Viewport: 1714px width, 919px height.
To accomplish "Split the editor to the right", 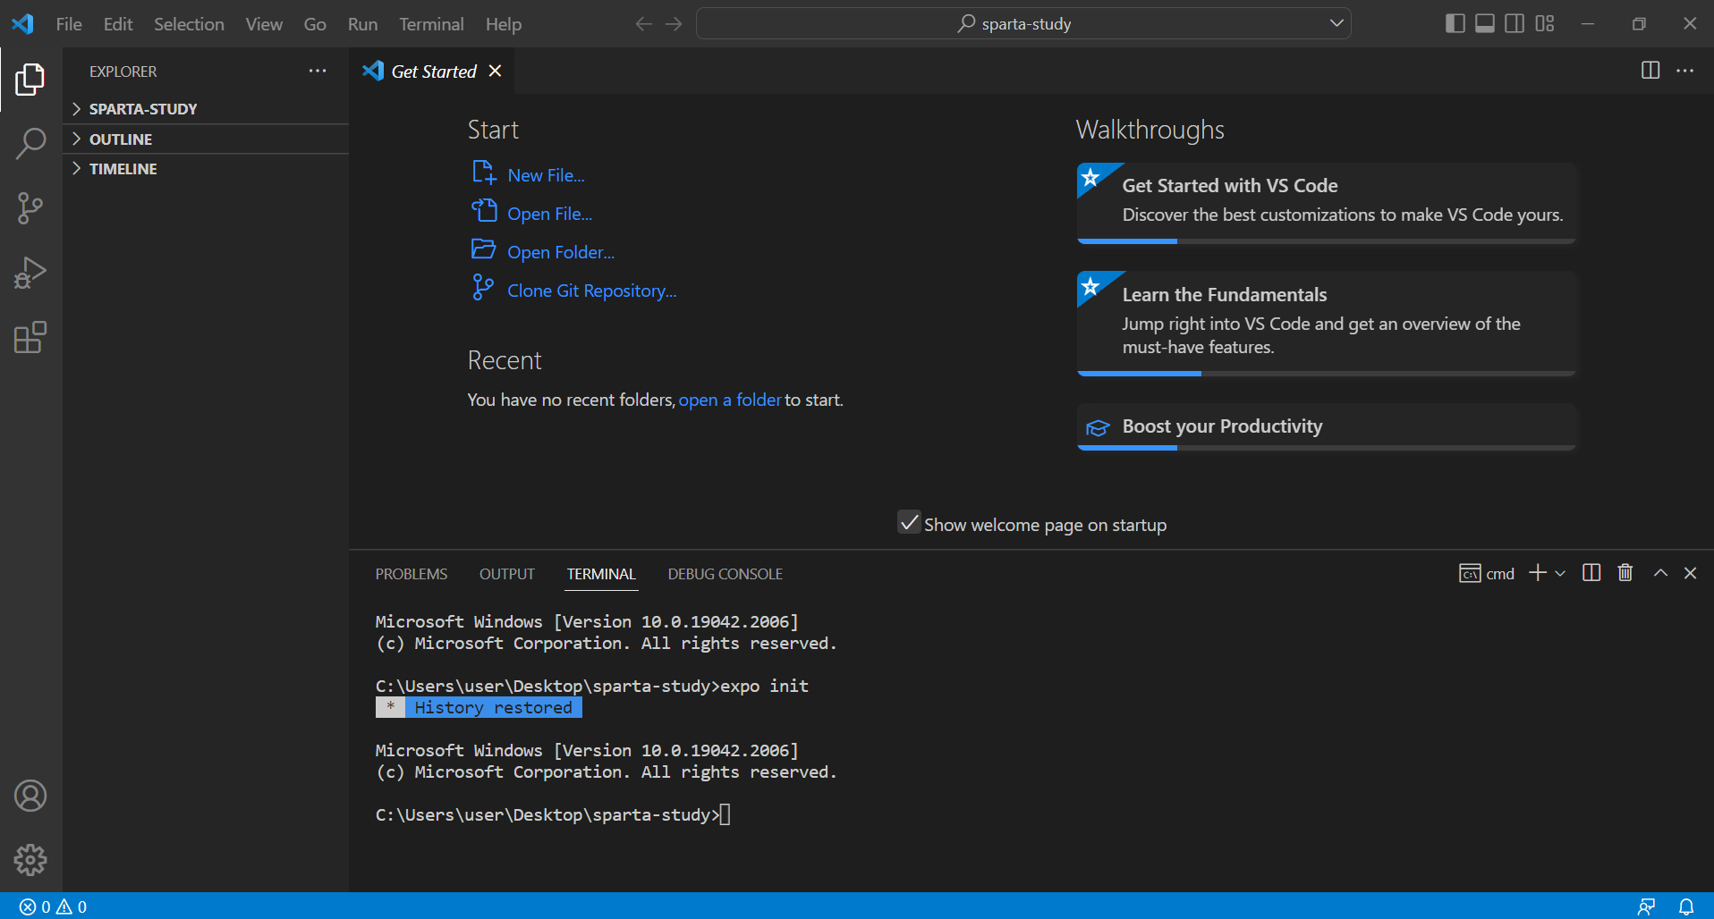I will pyautogui.click(x=1650, y=71).
